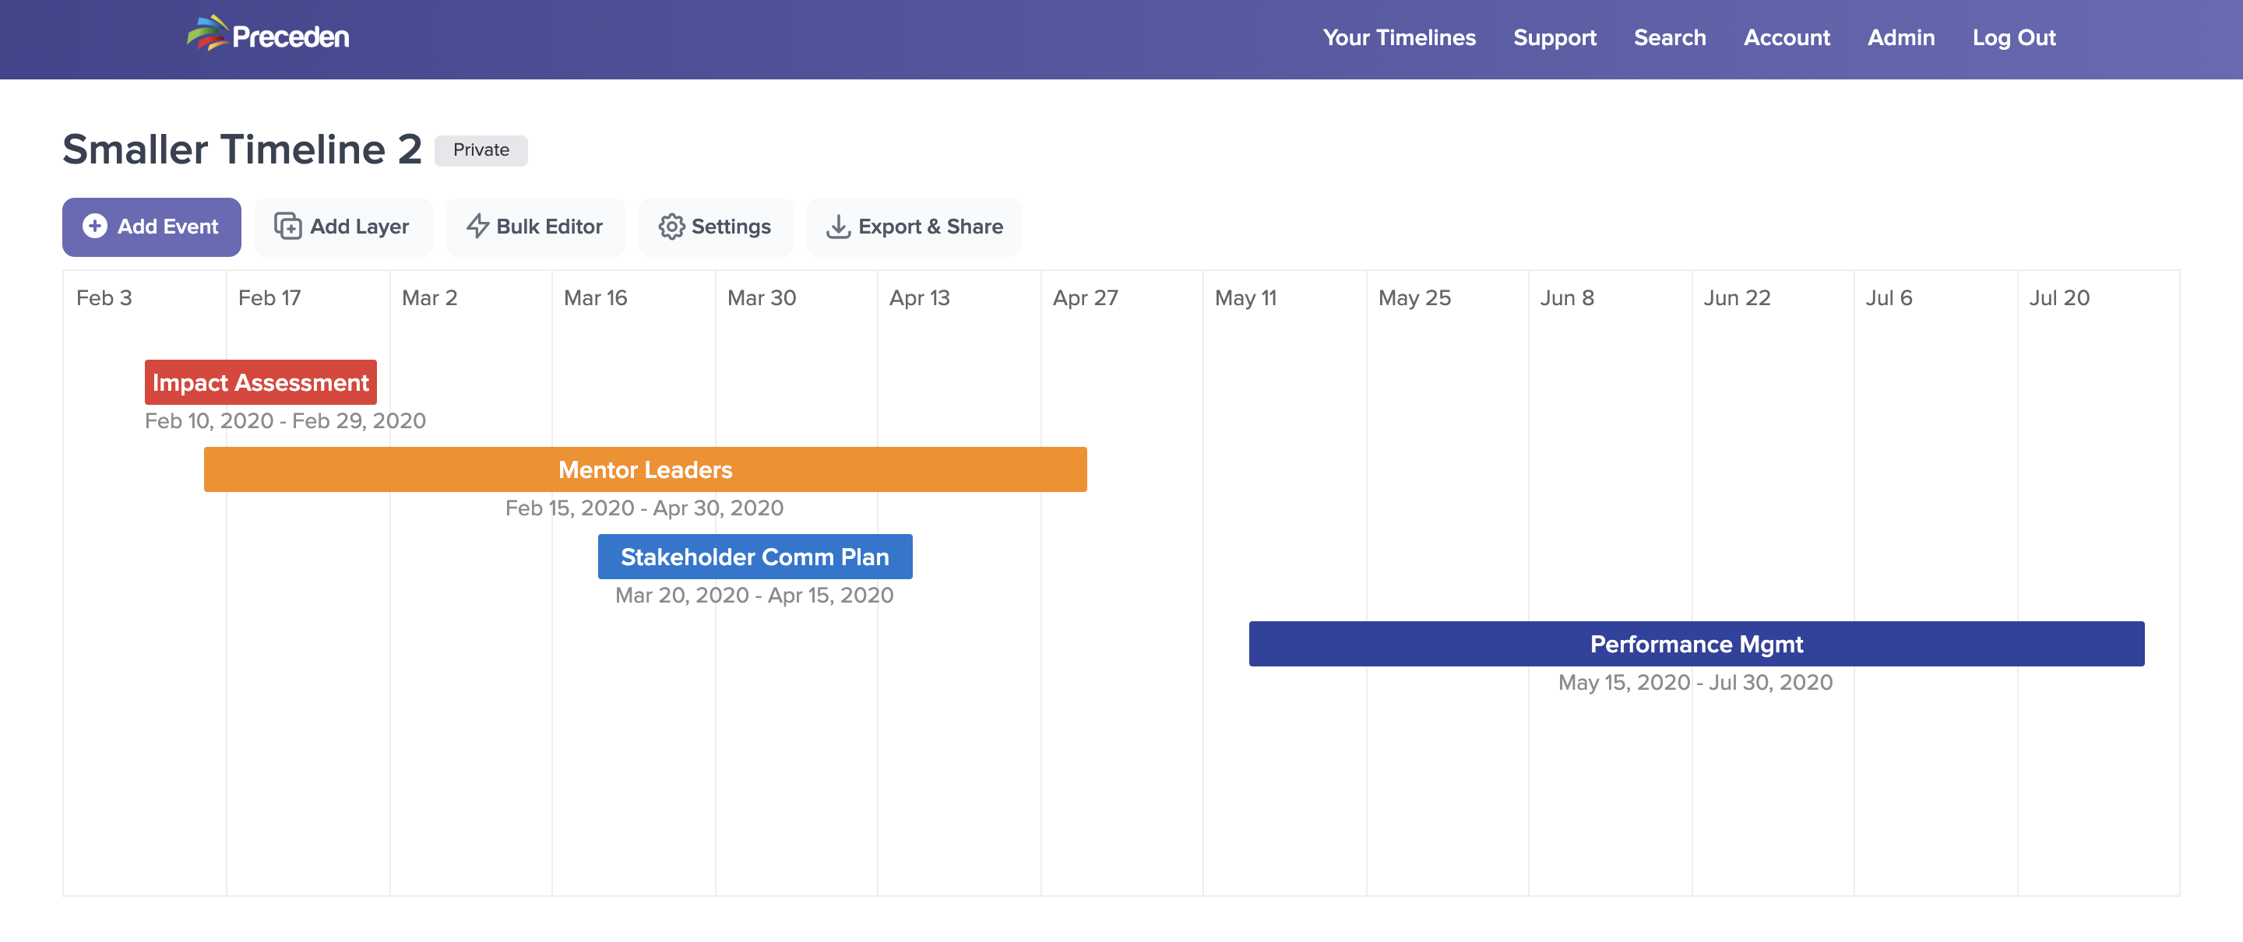2243x942 pixels.
Task: Click the Smaller Timeline 2 title
Action: click(242, 149)
